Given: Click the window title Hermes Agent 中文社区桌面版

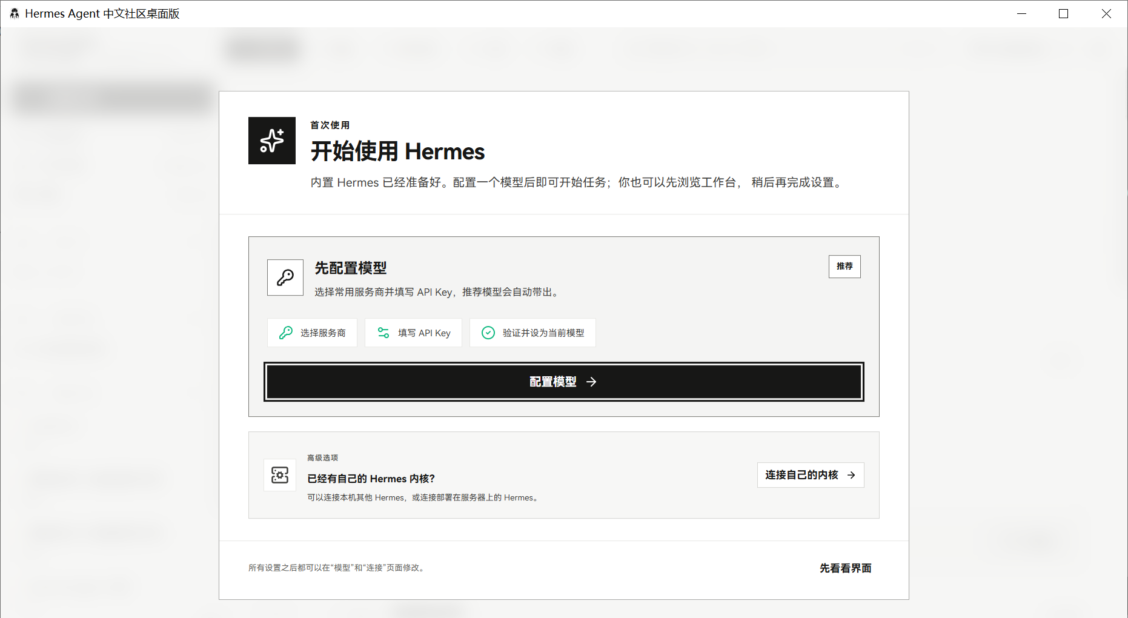Looking at the screenshot, I should coord(102,13).
